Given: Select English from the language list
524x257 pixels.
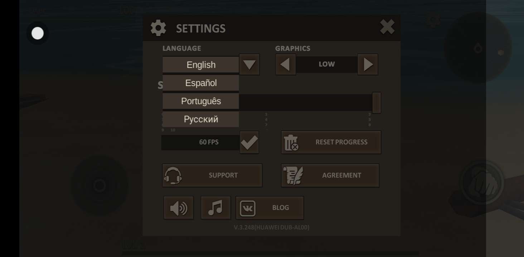Looking at the screenshot, I should 201,65.
